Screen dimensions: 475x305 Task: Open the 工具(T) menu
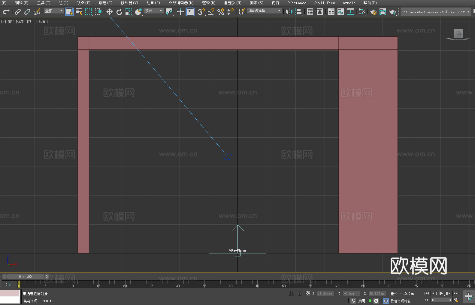(x=44, y=3)
